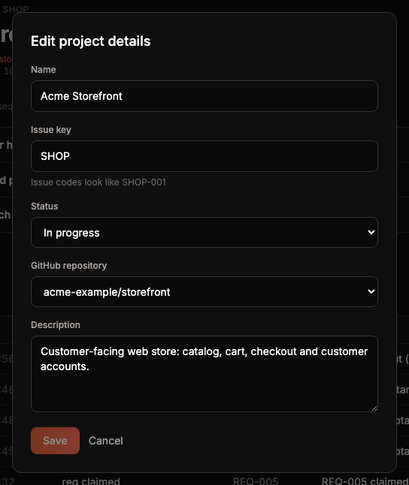The image size is (409, 485).
Task: Cancel editing project details
Action: point(106,441)
